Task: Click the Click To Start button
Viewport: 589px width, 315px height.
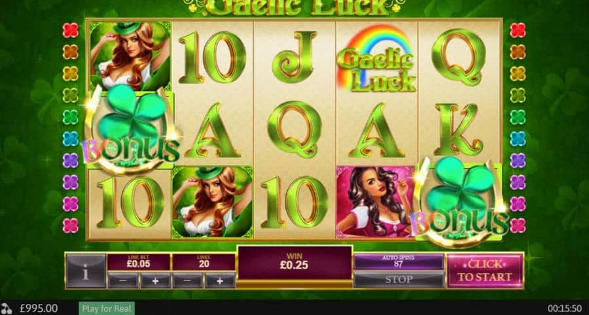Action: point(485,271)
